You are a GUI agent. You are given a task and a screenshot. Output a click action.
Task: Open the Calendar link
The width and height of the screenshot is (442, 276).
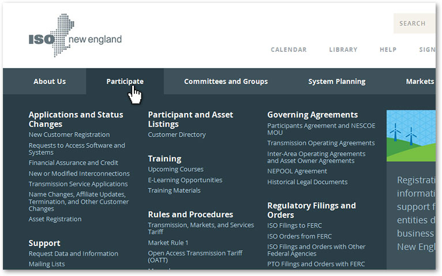289,50
